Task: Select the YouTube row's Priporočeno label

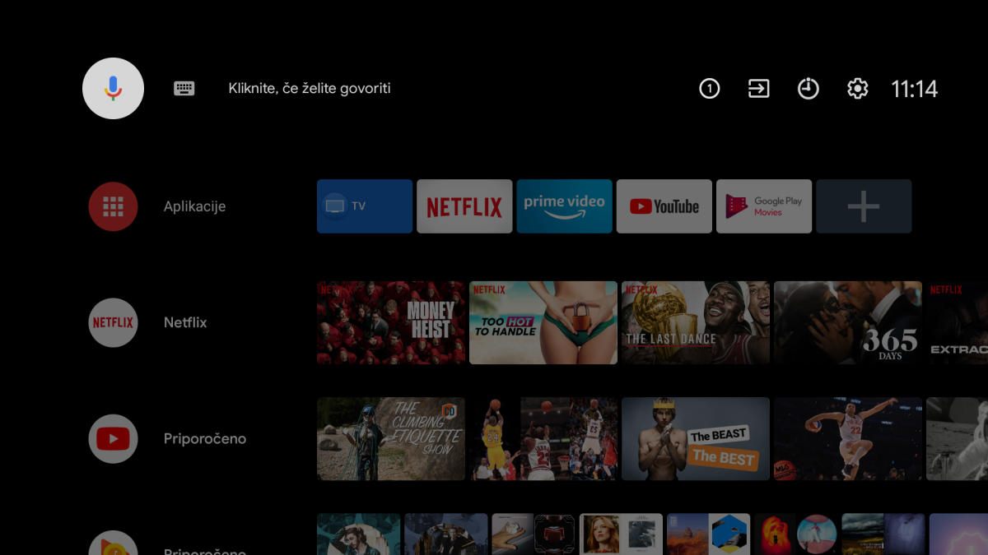Action: pos(205,438)
